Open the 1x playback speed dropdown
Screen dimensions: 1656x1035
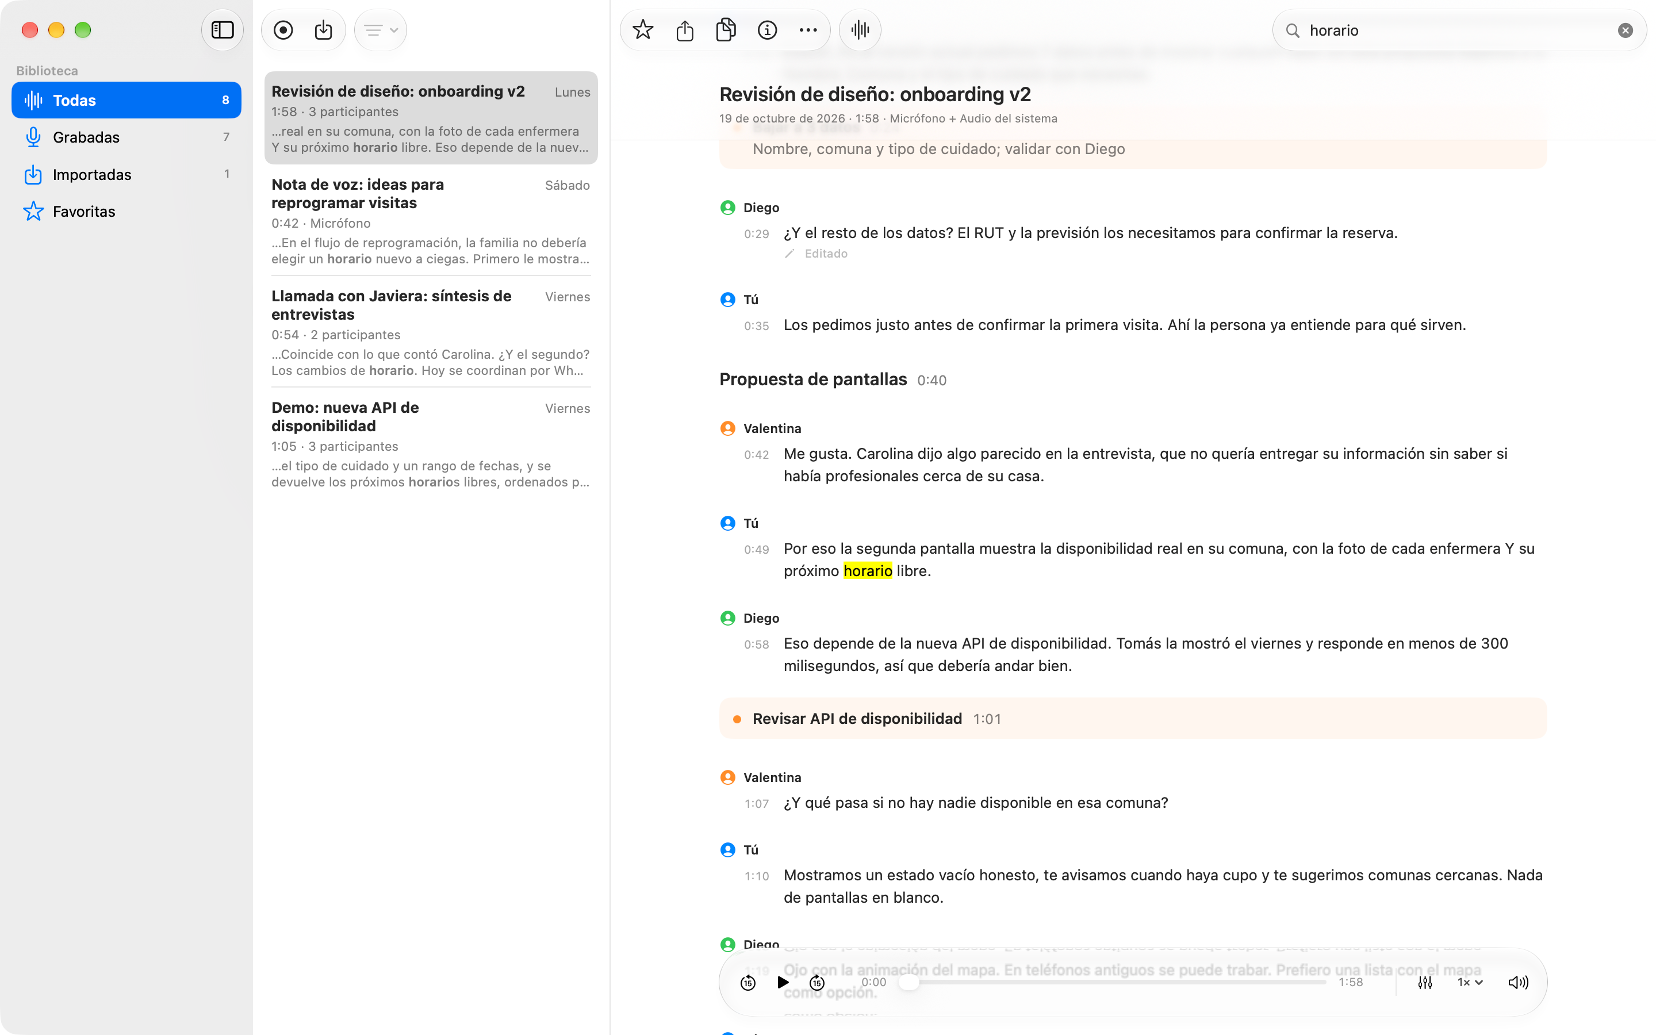(x=1470, y=983)
